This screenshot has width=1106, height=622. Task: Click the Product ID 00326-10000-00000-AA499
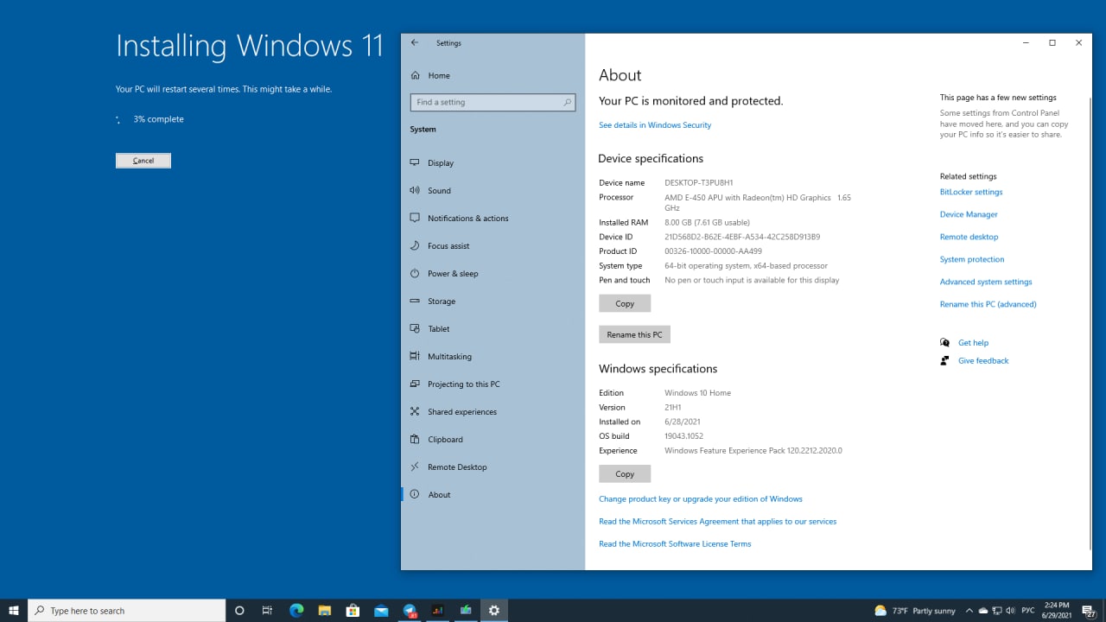click(713, 251)
